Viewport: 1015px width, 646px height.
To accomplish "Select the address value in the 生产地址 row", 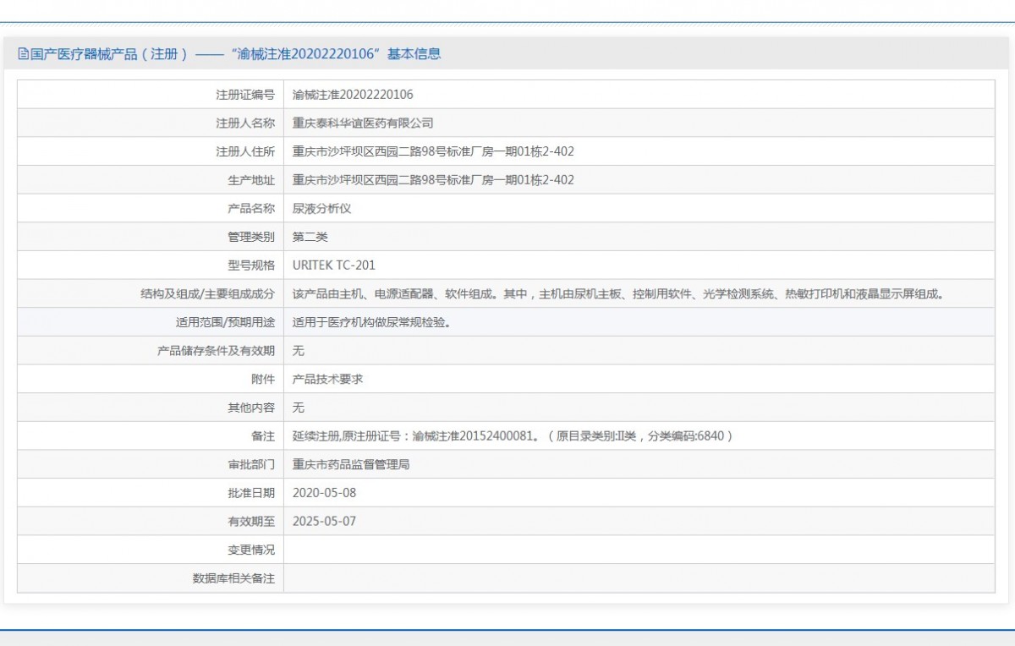I will 433,179.
